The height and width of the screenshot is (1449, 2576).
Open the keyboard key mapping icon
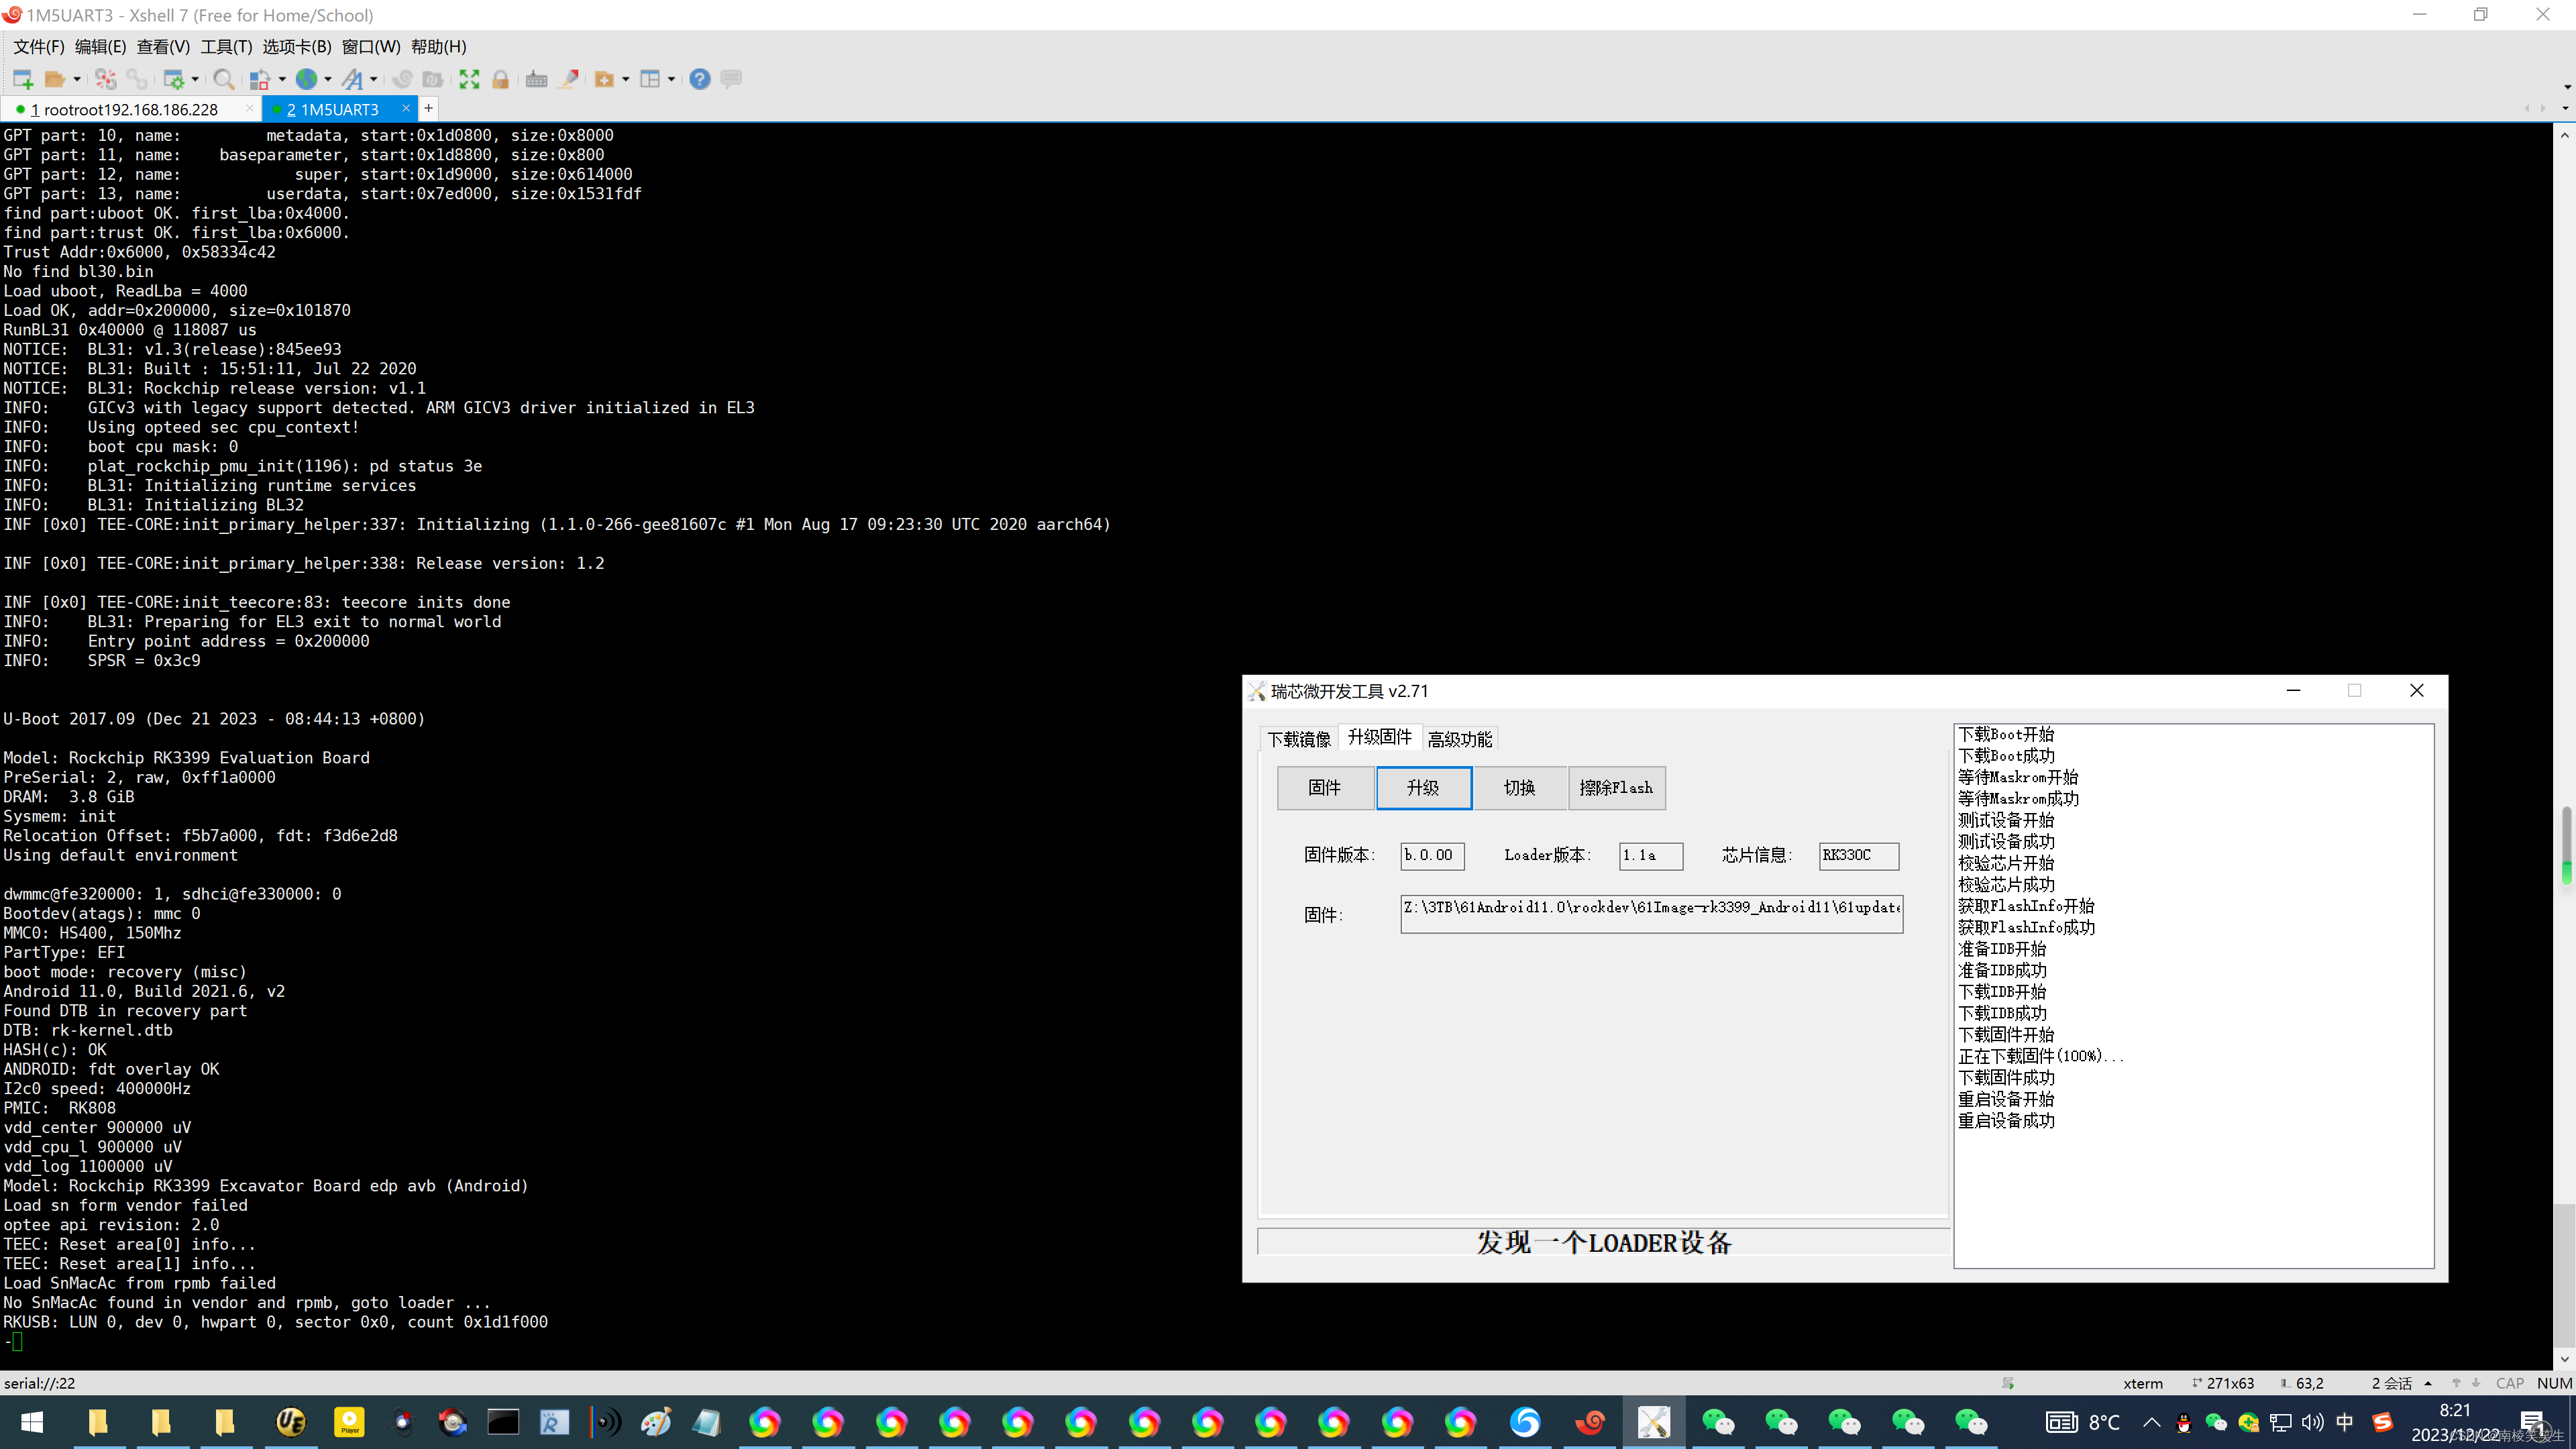point(536,79)
